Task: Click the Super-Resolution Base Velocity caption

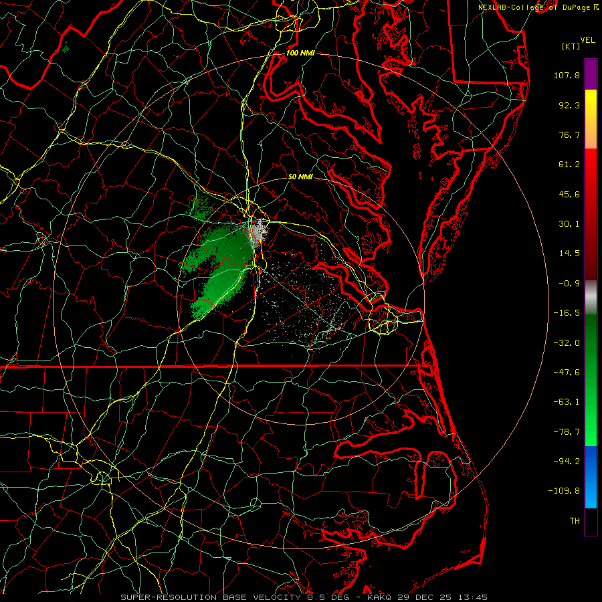Action: pos(304,597)
